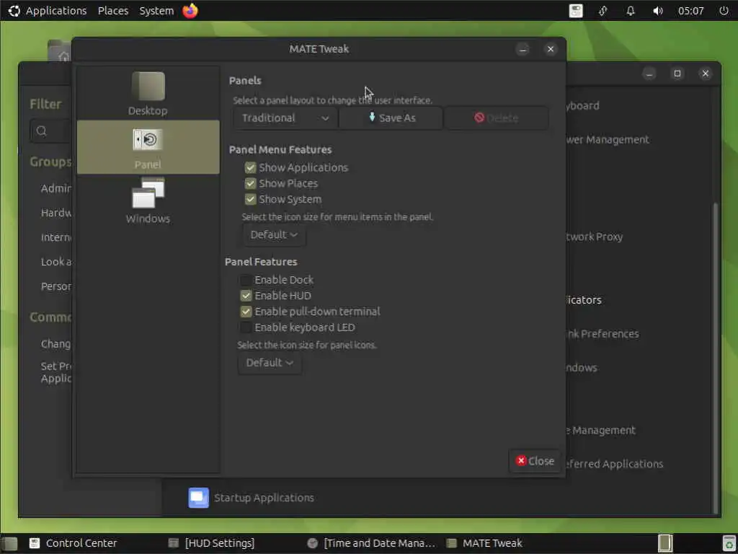Screen dimensions: 738x554
Task: Launch Firefox from the top panel
Action: pyautogui.click(x=190, y=10)
